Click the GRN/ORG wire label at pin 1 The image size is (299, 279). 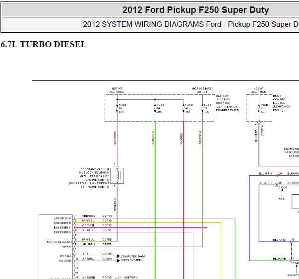click(88, 216)
